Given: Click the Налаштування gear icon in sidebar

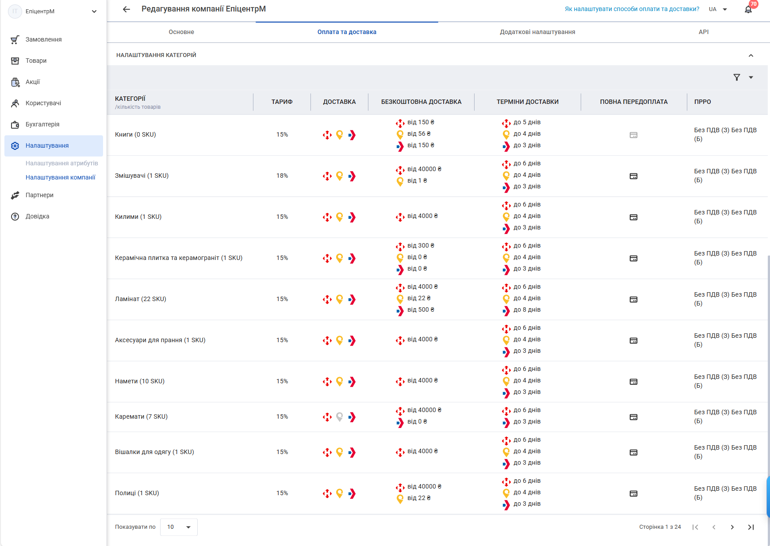Looking at the screenshot, I should [15, 145].
